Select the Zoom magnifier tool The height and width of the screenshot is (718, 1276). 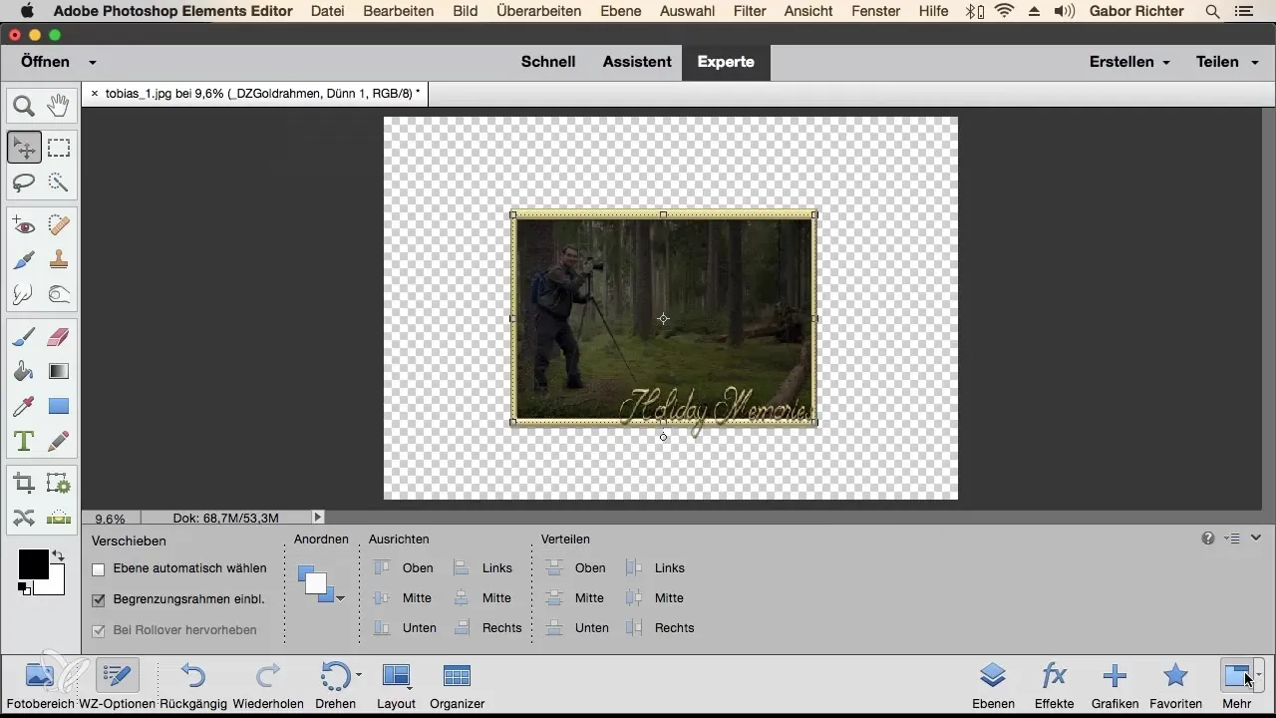coord(24,106)
